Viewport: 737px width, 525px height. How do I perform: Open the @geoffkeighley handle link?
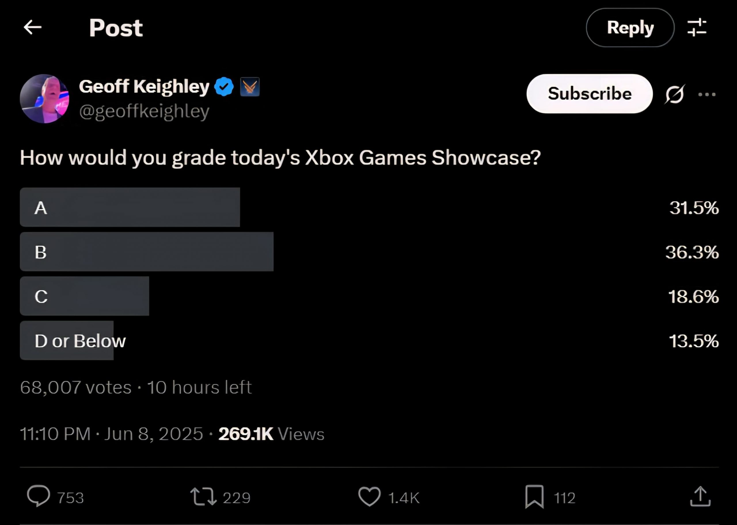pyautogui.click(x=144, y=112)
